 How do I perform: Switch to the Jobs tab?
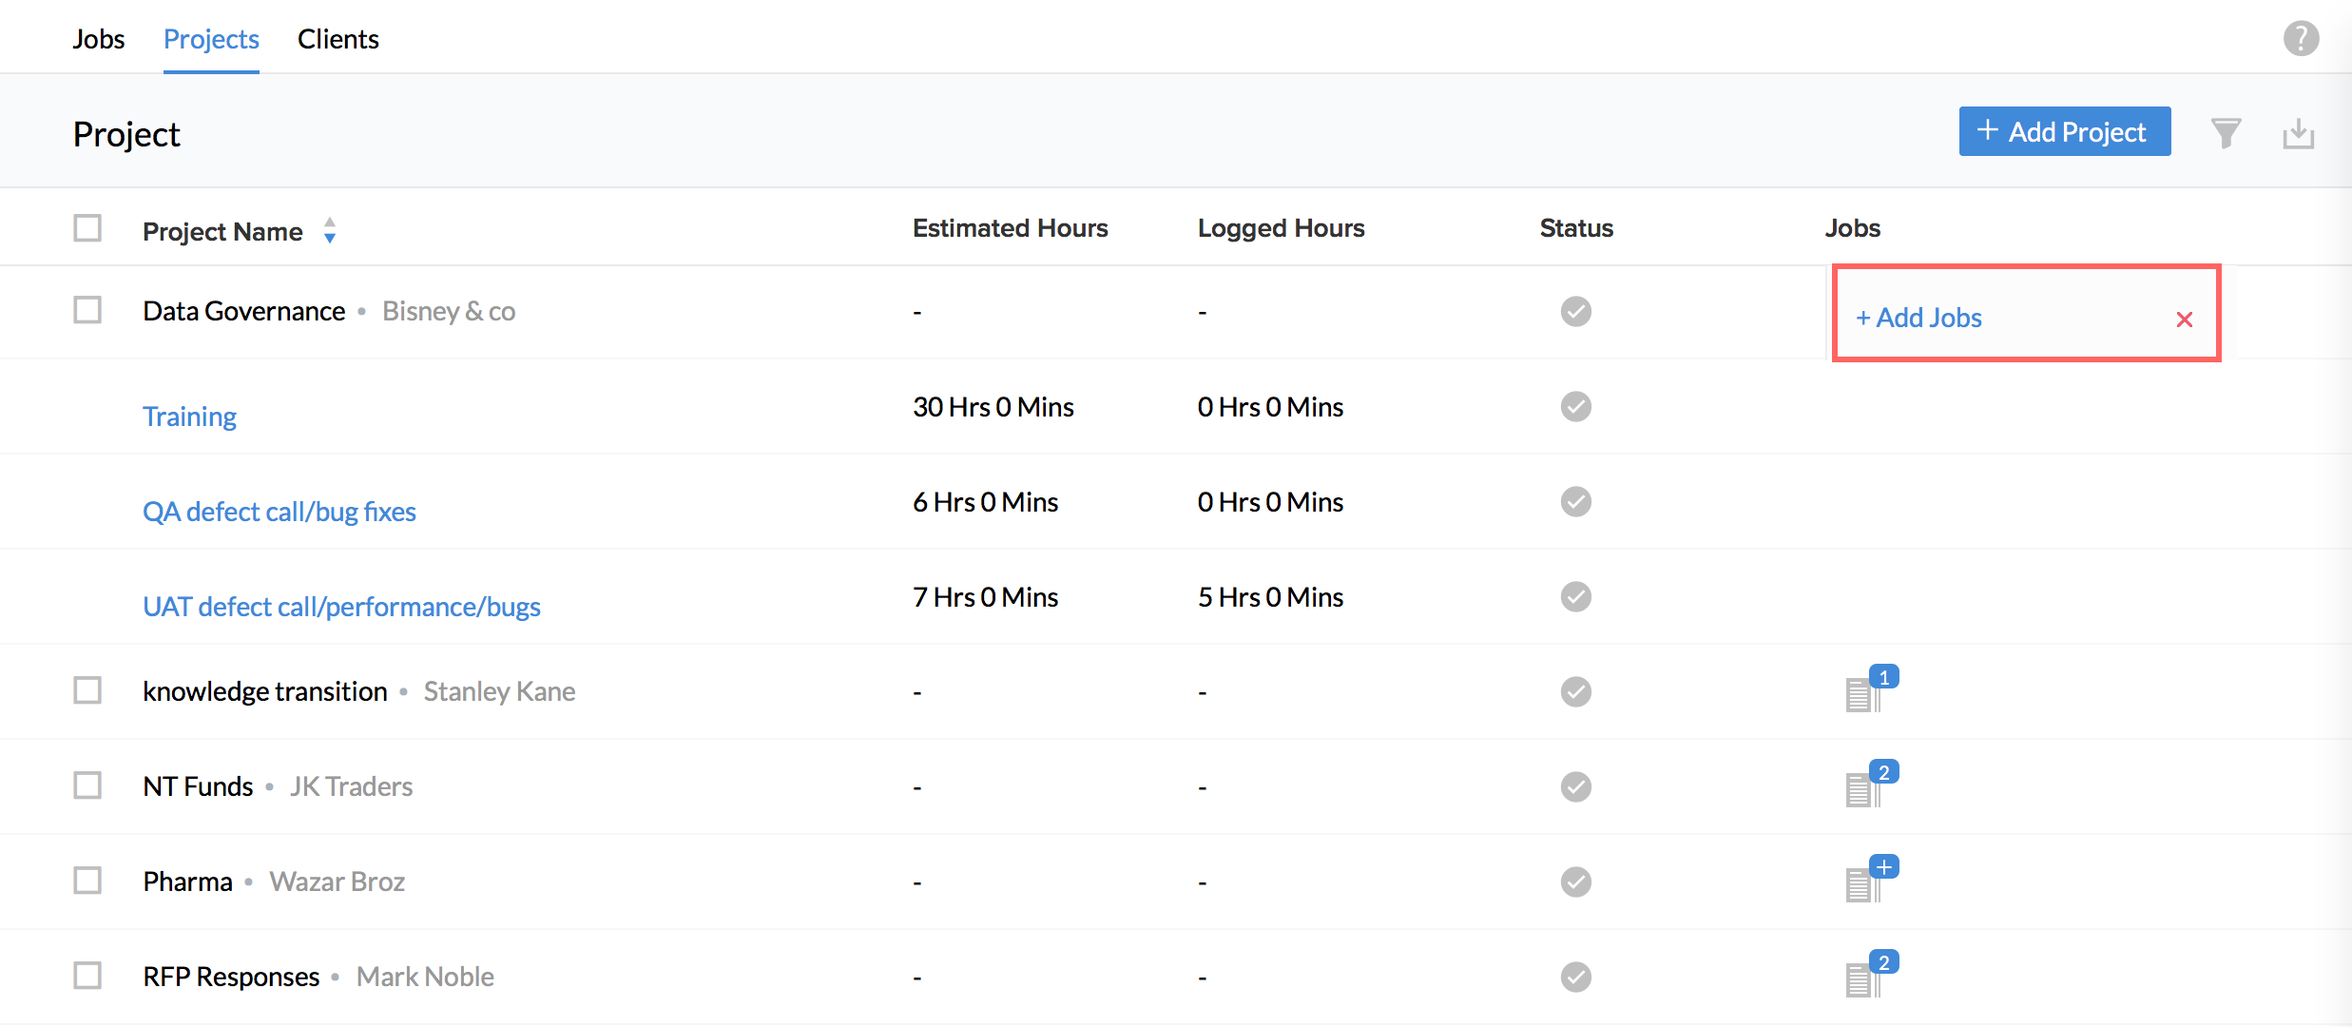98,39
